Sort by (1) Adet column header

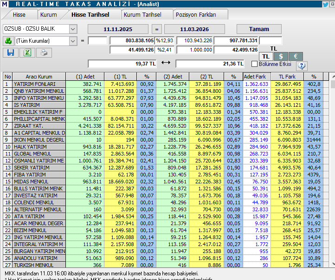pyautogui.click(x=85, y=77)
